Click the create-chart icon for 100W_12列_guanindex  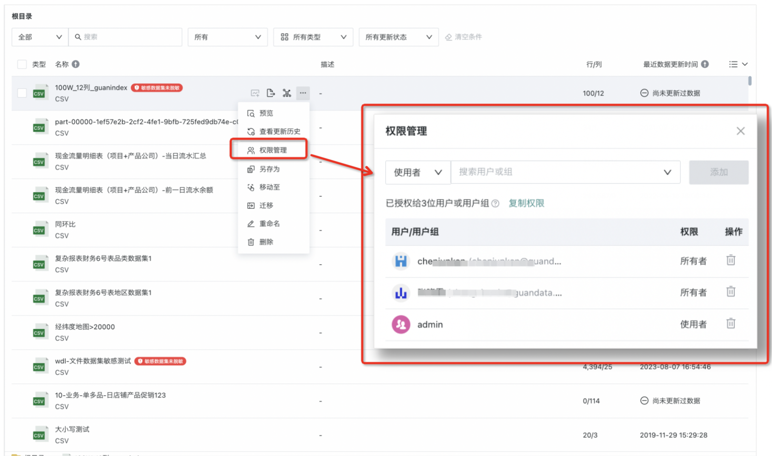click(255, 93)
